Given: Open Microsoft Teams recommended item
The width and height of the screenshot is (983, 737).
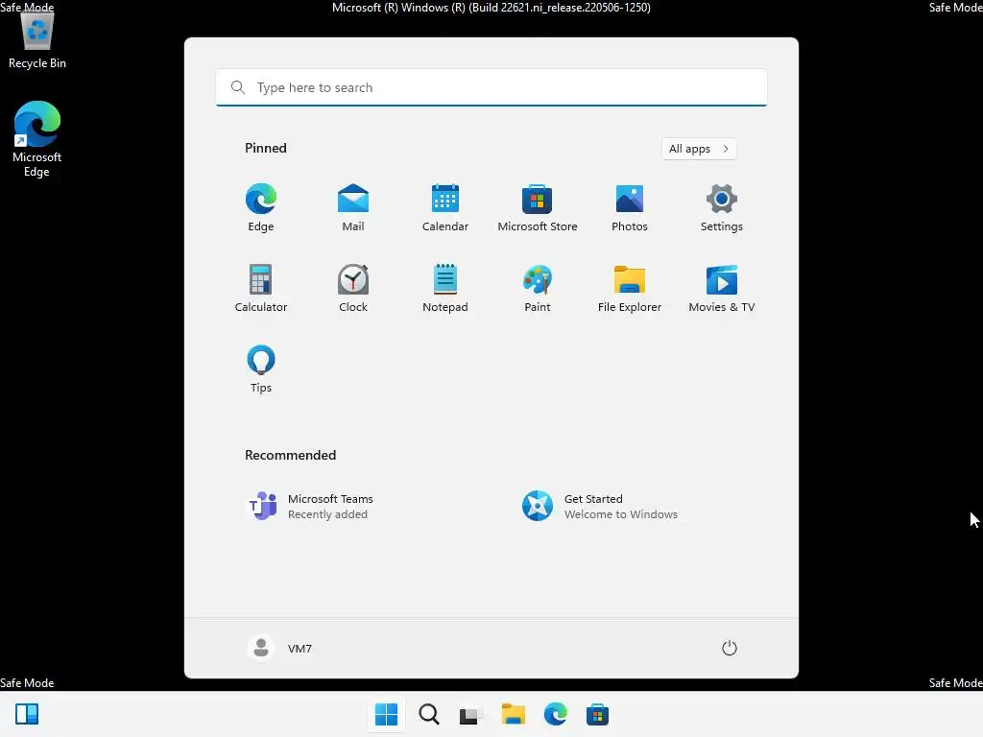Looking at the screenshot, I should (x=310, y=506).
